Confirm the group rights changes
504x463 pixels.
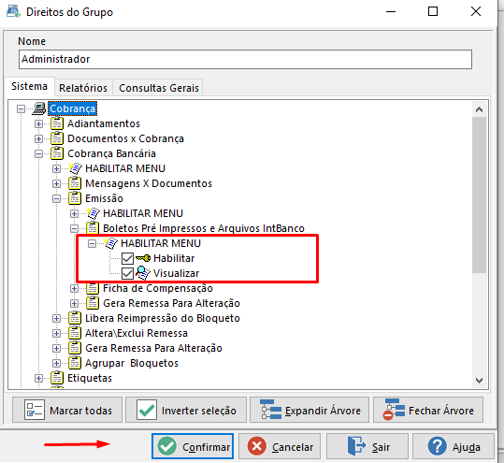coord(193,446)
